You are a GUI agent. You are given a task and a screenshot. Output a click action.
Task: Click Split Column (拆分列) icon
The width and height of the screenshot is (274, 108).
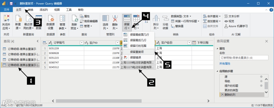tap(156, 18)
